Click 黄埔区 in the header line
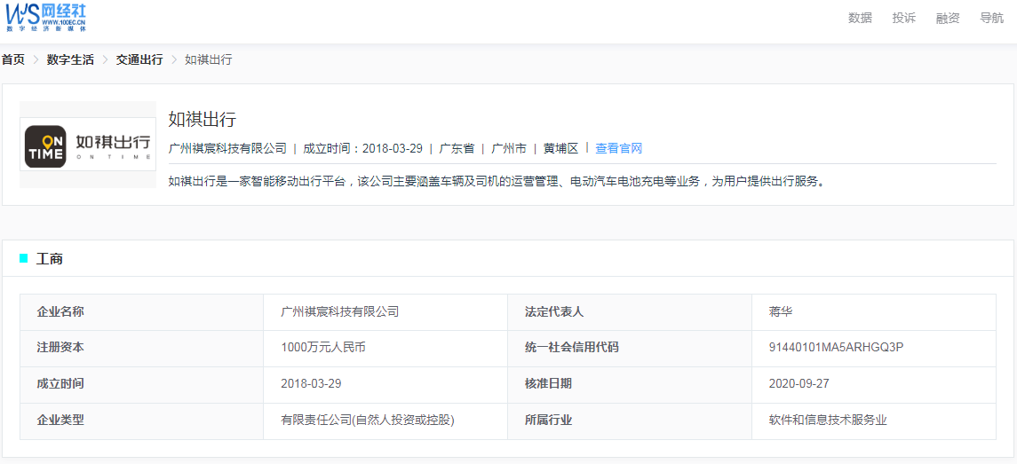The width and height of the screenshot is (1017, 464). 561,148
